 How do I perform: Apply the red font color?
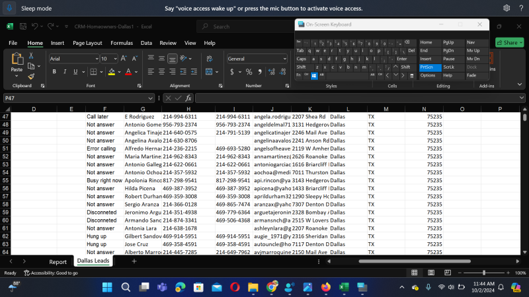(x=128, y=72)
